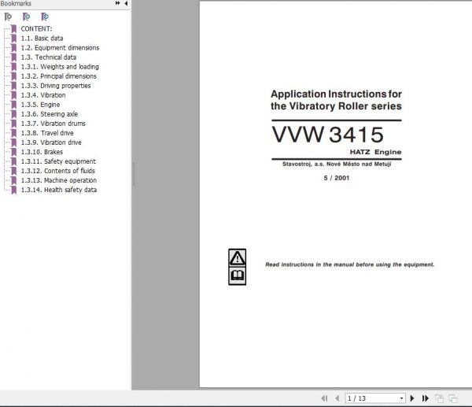Image resolution: width=472 pixels, height=407 pixels.
Task: Click the 'HATZ Engine' text
Action: [x=375, y=152]
